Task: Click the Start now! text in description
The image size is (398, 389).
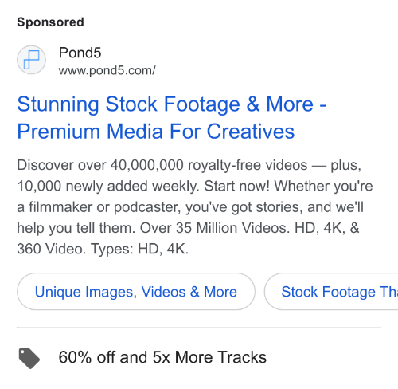Action: pyautogui.click(x=236, y=186)
